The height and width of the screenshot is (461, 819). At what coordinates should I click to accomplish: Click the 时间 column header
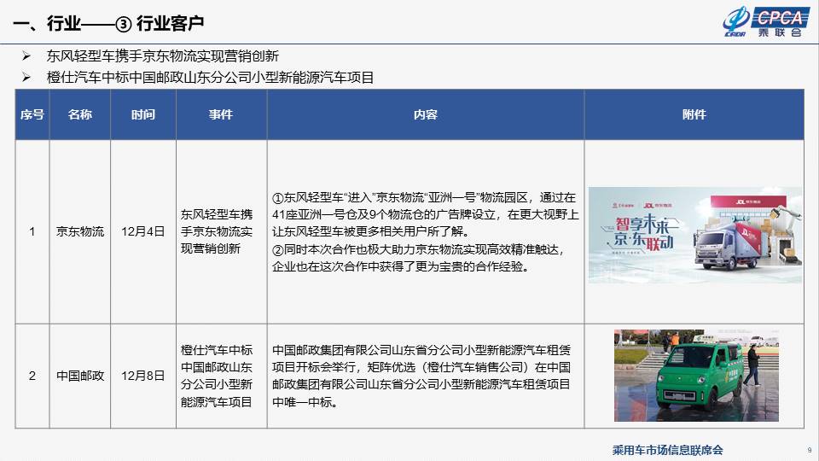143,114
